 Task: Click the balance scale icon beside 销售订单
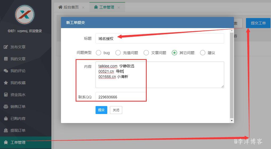click(x=6, y=107)
